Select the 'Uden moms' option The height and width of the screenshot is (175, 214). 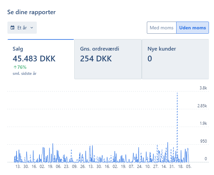point(192,28)
